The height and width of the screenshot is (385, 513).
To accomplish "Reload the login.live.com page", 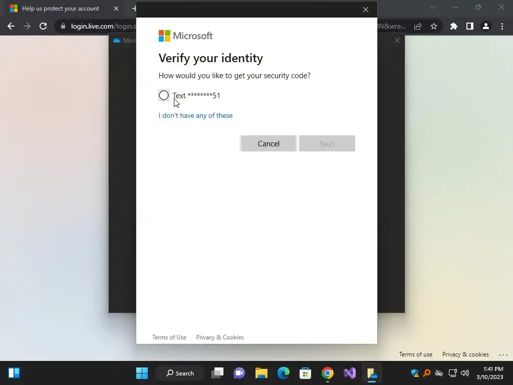I will tap(43, 26).
